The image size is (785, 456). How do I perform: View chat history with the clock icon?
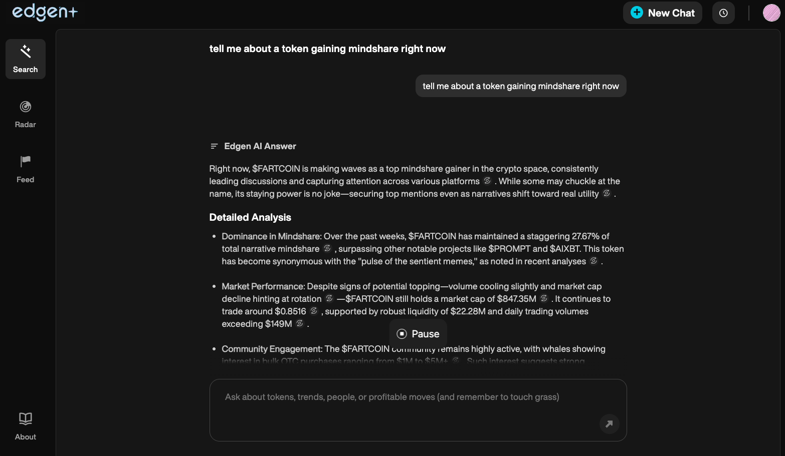(723, 13)
